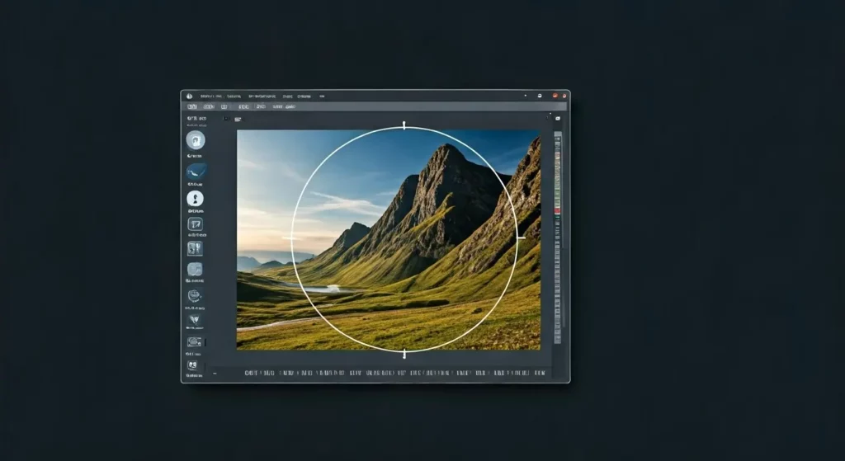Select the light blue rounded square tool
The image size is (845, 461).
pos(196,270)
